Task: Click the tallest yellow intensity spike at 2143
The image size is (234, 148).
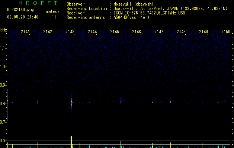Action: [x=71, y=141]
